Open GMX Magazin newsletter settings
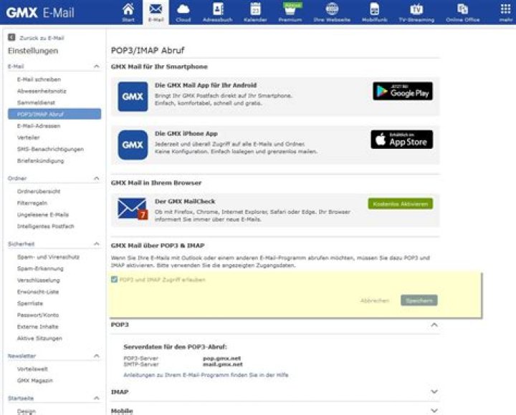This screenshot has height=415, width=516. 35,381
